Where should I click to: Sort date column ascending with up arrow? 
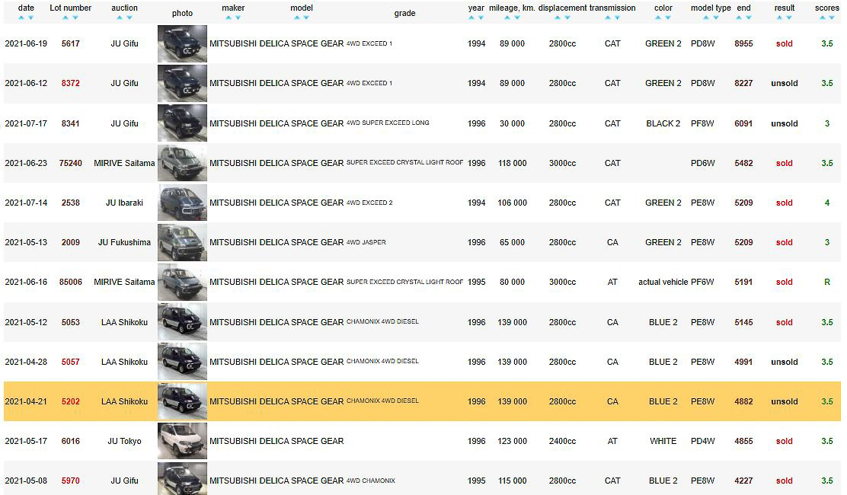(21, 18)
